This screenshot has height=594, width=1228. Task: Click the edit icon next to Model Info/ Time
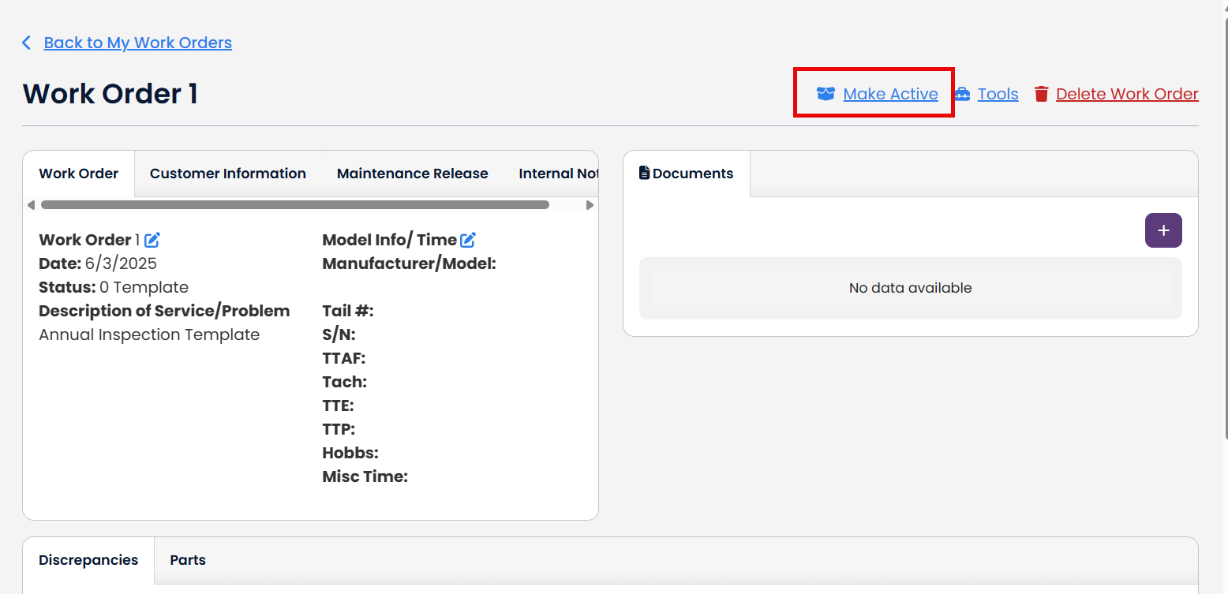pos(468,240)
